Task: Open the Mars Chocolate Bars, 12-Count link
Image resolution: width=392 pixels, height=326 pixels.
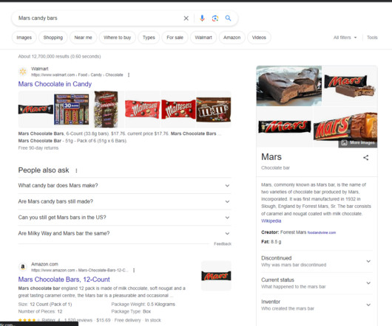Action: click(64, 280)
